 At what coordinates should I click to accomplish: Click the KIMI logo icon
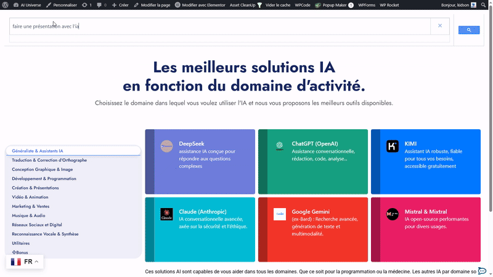click(393, 146)
